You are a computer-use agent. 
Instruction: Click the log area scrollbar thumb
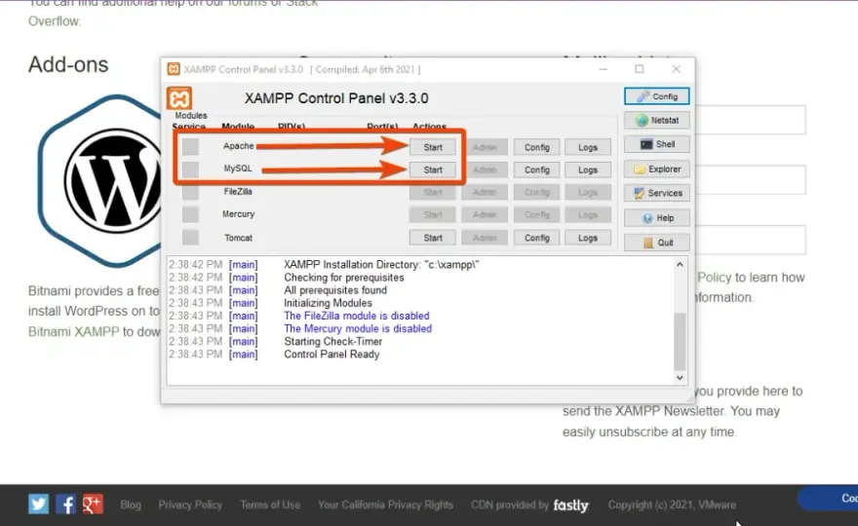point(680,341)
